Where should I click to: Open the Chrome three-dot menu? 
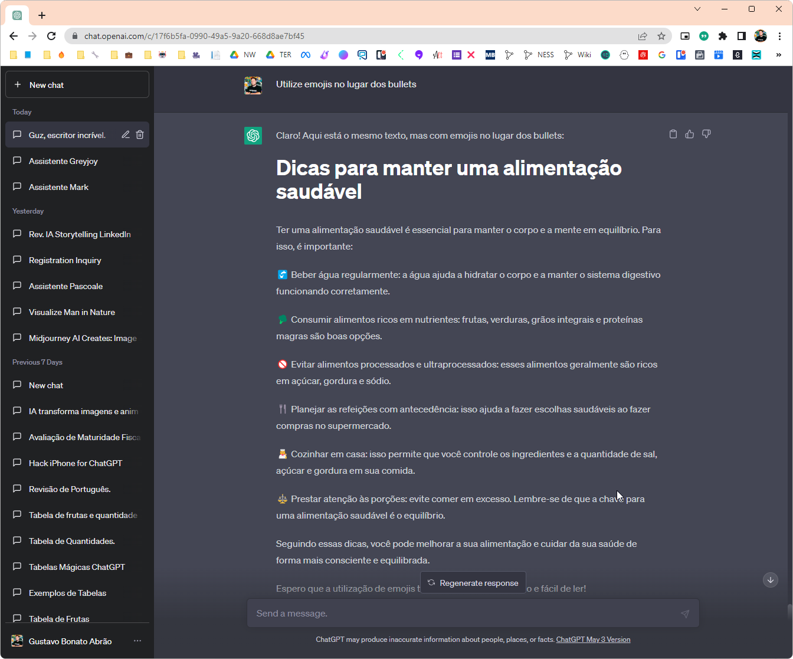[x=779, y=36]
